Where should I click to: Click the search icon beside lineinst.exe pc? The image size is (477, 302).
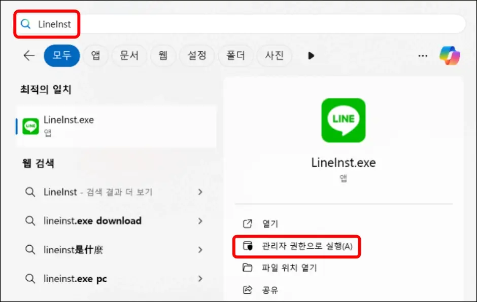pos(30,279)
